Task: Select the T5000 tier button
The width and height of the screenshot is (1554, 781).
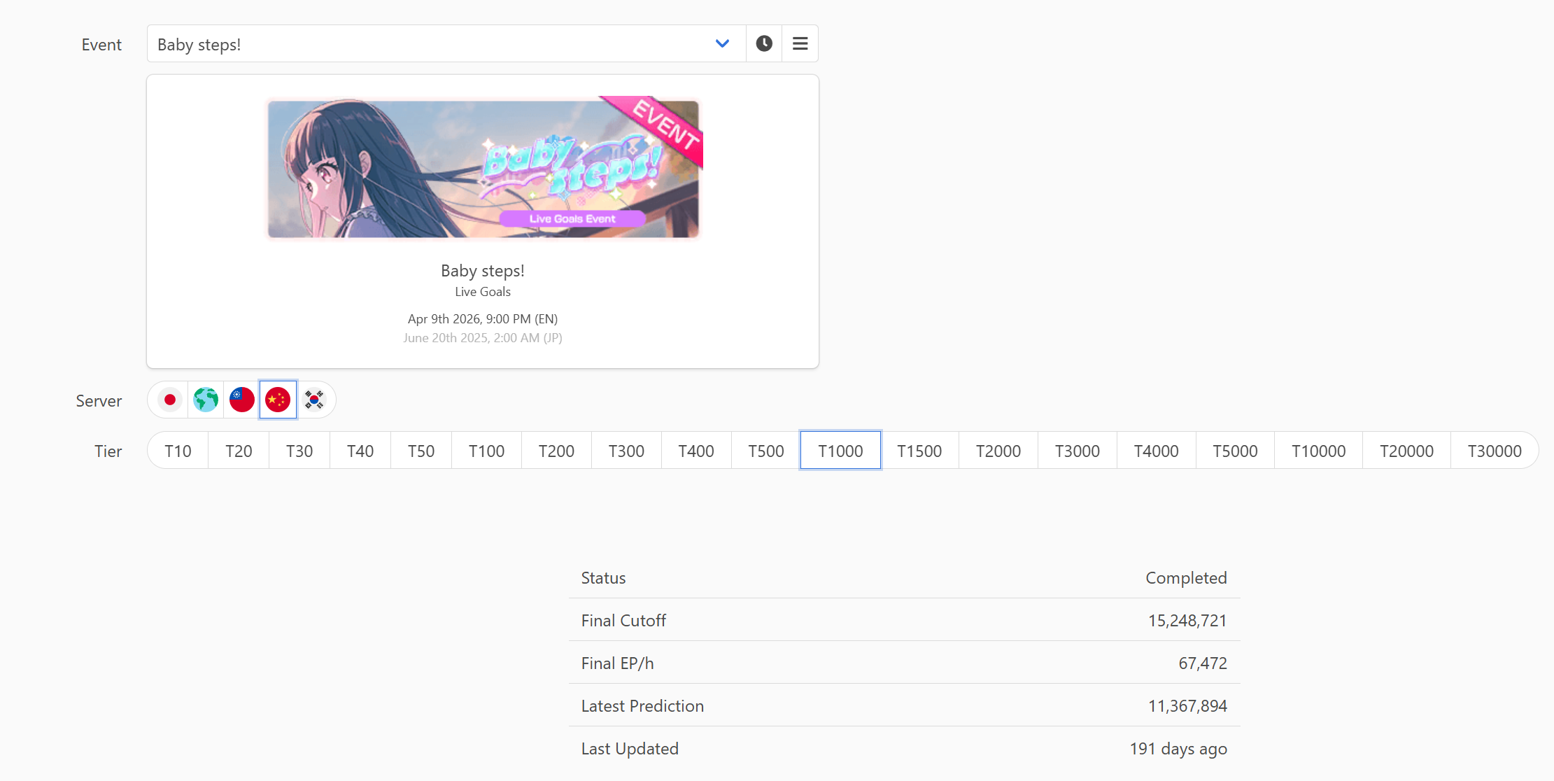Action: coord(1235,451)
